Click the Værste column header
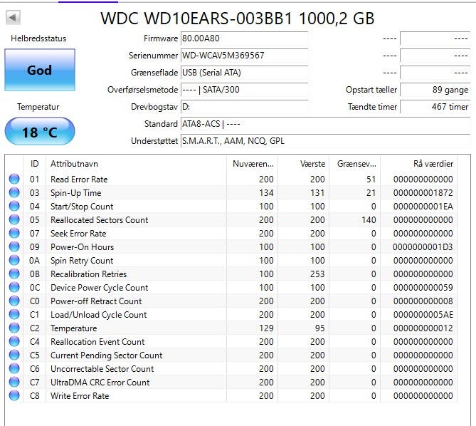This screenshot has width=476, height=426. (304, 164)
